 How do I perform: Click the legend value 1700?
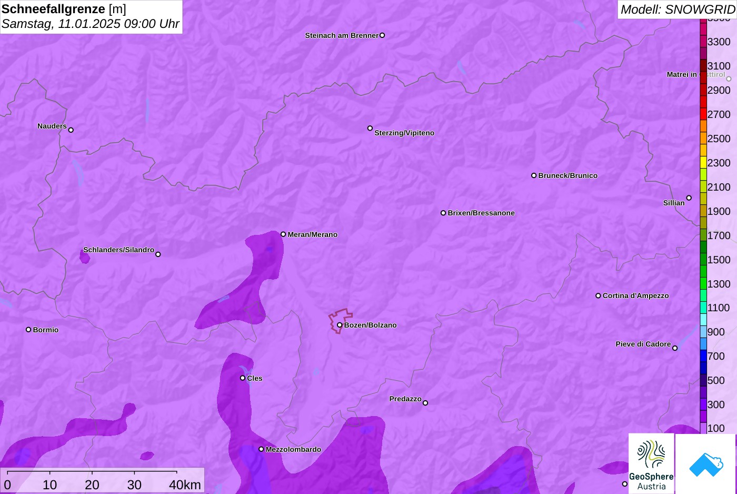tap(719, 235)
